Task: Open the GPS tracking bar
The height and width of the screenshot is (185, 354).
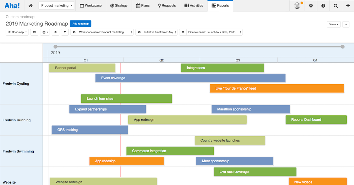Action: 90,130
